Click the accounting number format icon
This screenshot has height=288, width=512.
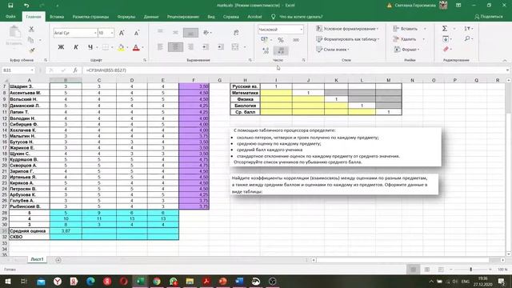(x=265, y=39)
